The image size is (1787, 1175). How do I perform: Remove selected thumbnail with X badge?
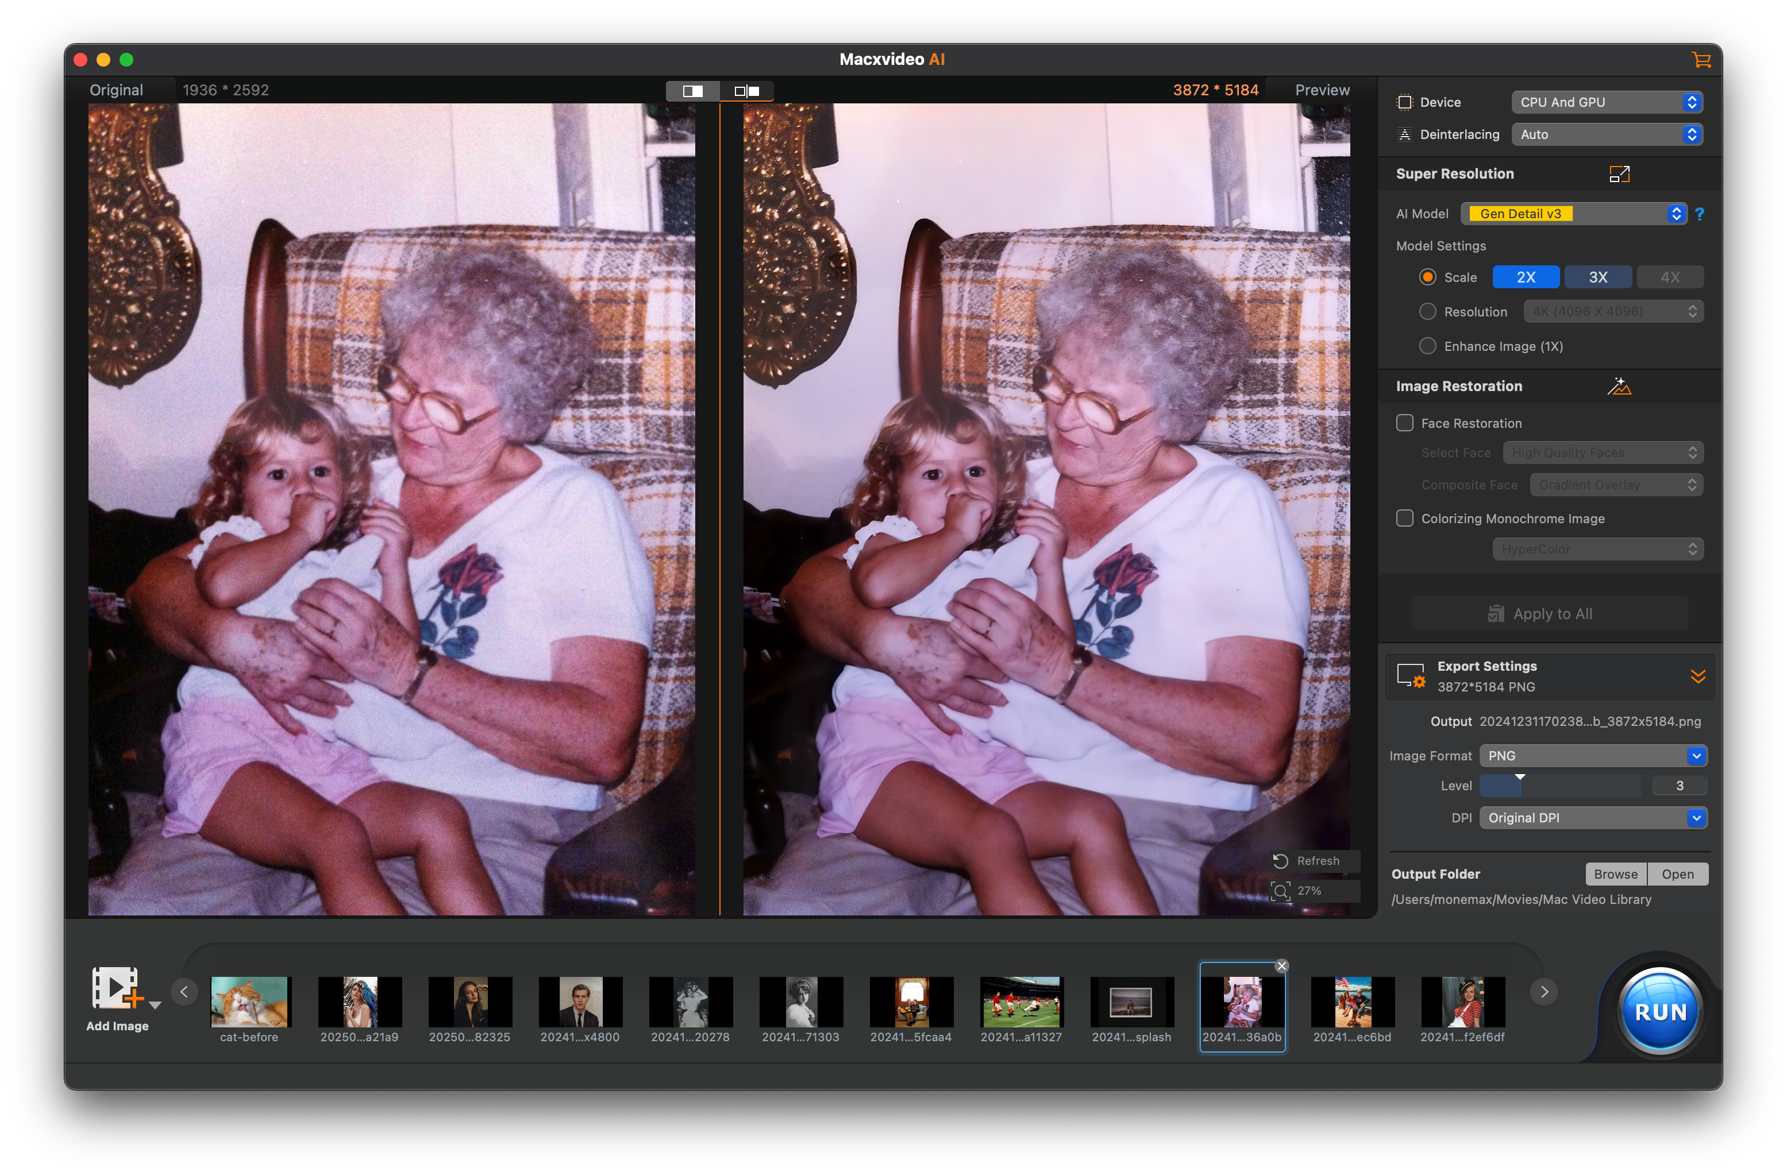point(1282,967)
